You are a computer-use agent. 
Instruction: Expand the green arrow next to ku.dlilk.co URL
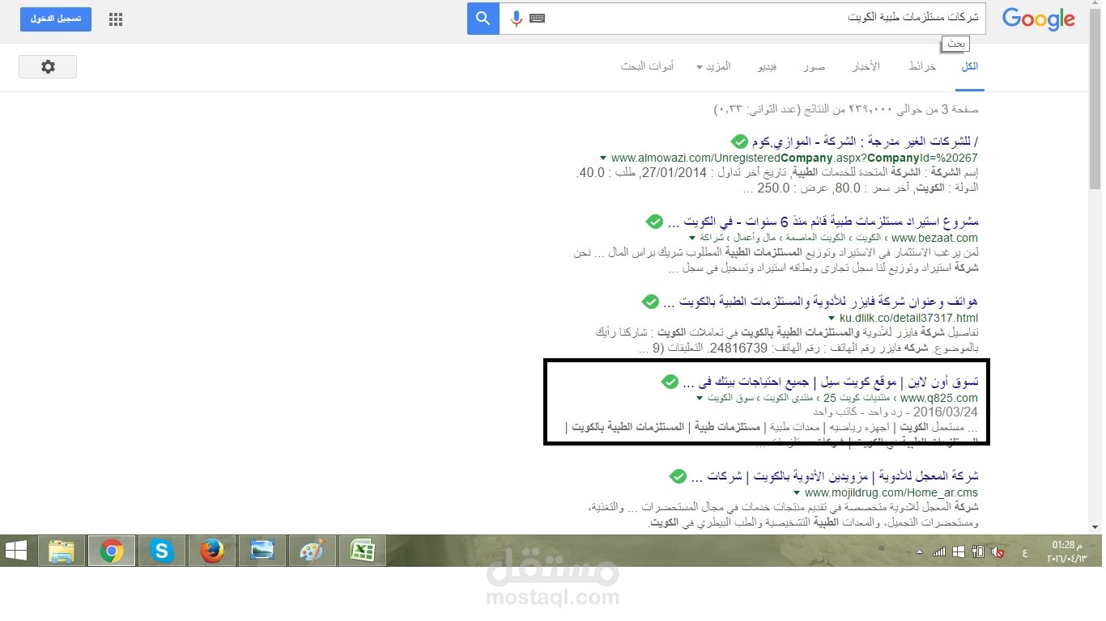coord(832,319)
